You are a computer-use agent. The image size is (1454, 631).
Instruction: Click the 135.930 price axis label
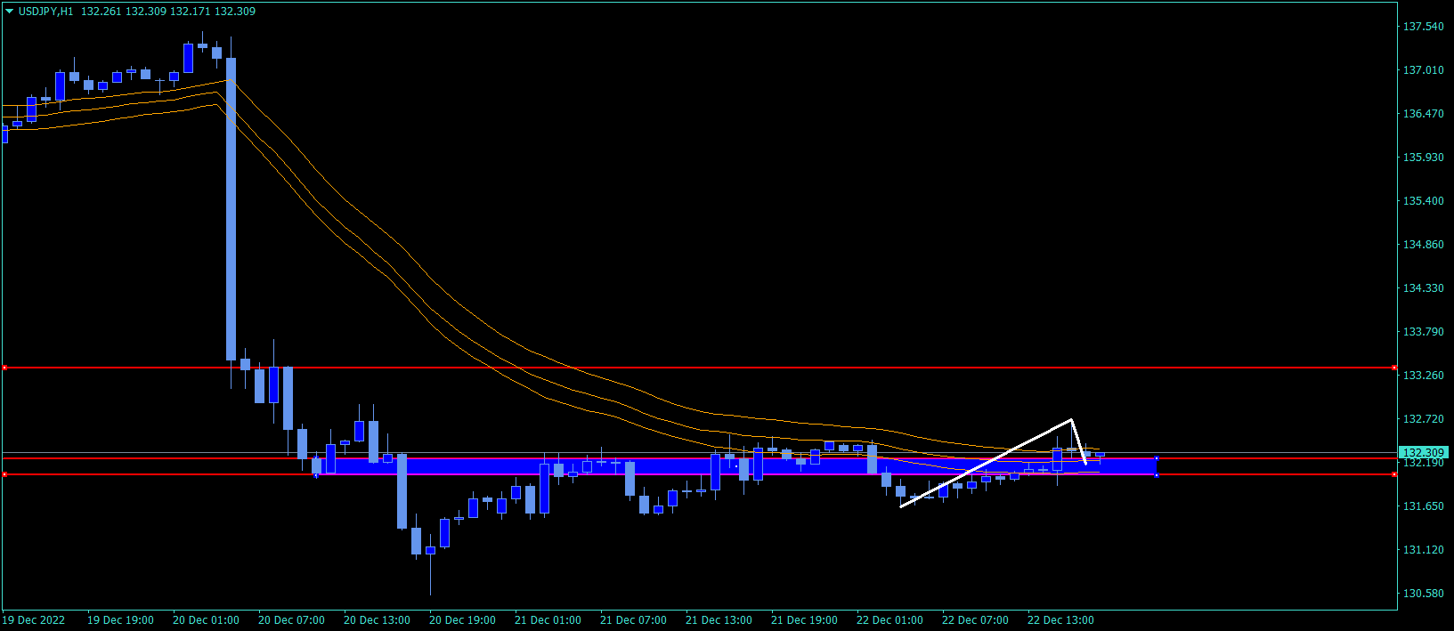point(1423,158)
